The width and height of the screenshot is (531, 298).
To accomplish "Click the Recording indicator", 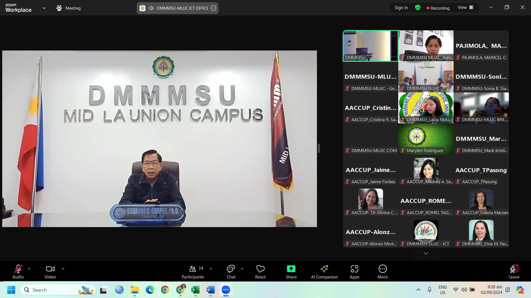I will click(438, 8).
